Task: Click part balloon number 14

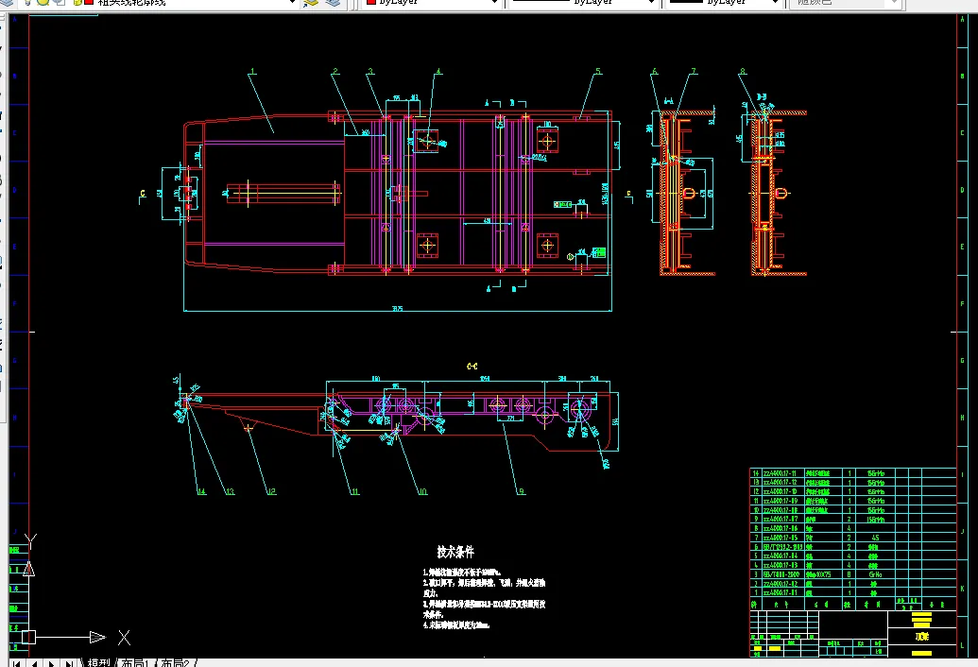Action: point(201,491)
